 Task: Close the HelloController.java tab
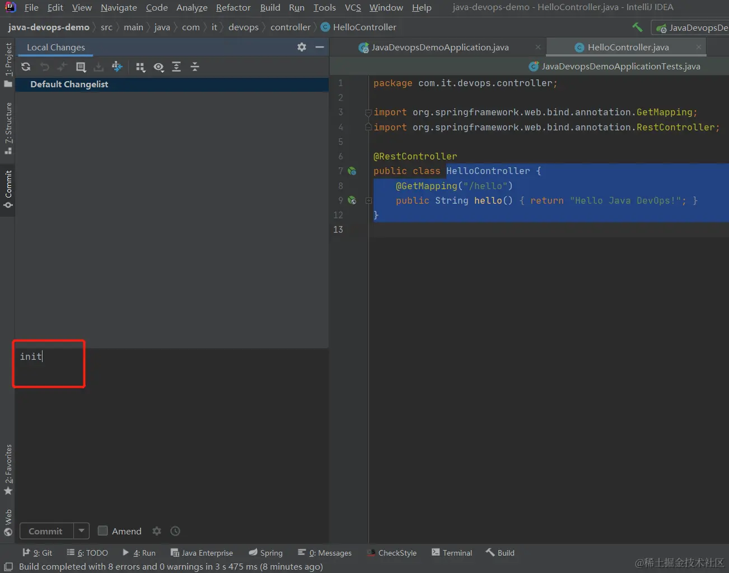[x=699, y=48]
